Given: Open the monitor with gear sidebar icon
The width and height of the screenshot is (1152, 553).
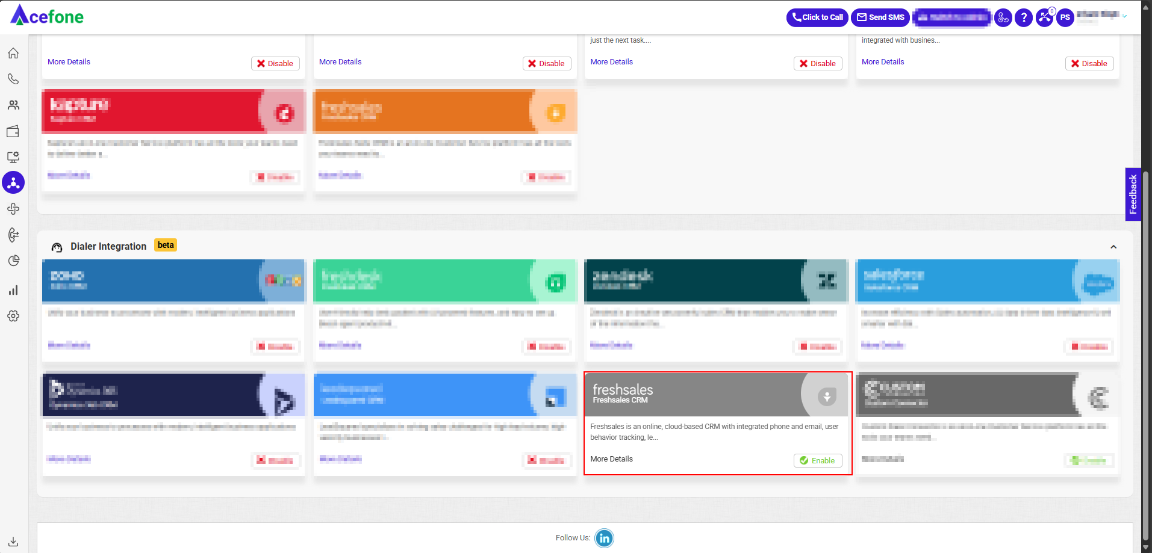Looking at the screenshot, I should [13, 157].
